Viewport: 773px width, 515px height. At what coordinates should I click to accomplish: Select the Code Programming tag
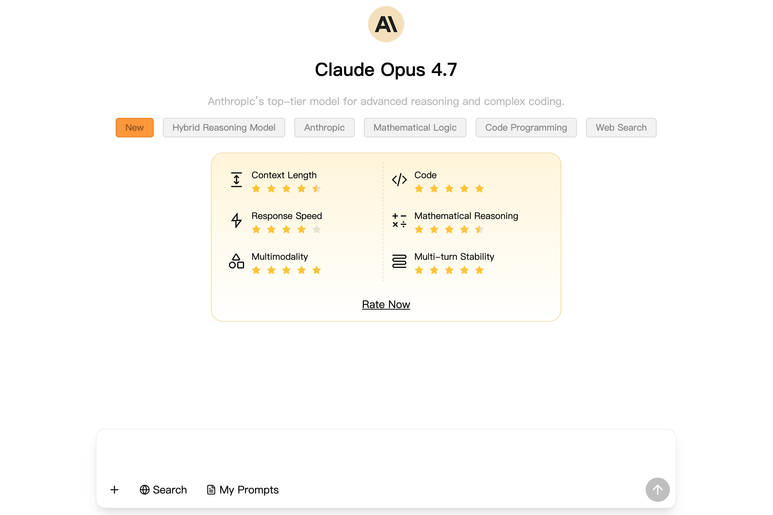click(x=526, y=128)
